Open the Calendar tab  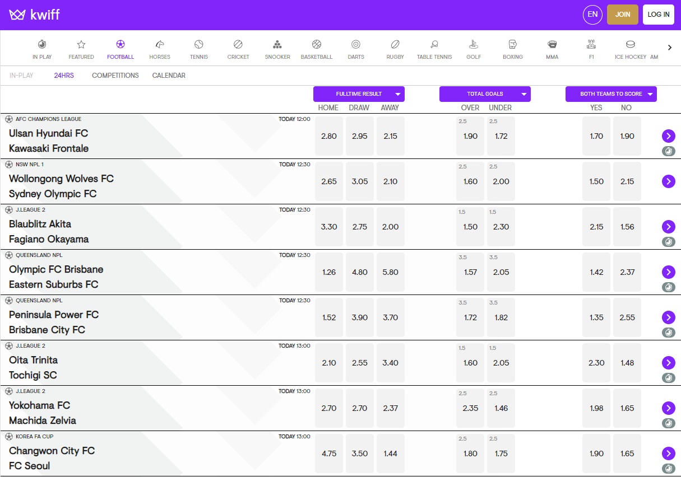(x=169, y=76)
